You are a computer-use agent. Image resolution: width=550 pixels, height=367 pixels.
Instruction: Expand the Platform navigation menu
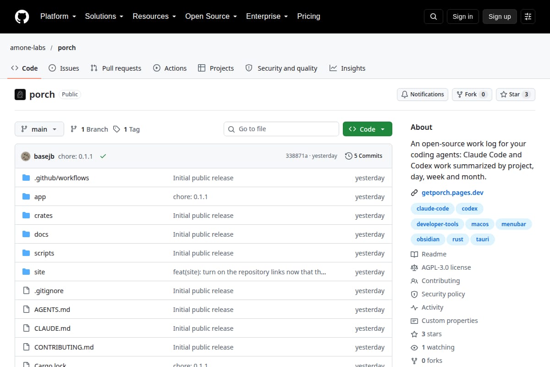click(58, 17)
